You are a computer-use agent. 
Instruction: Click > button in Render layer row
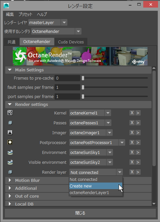pos(138,172)
